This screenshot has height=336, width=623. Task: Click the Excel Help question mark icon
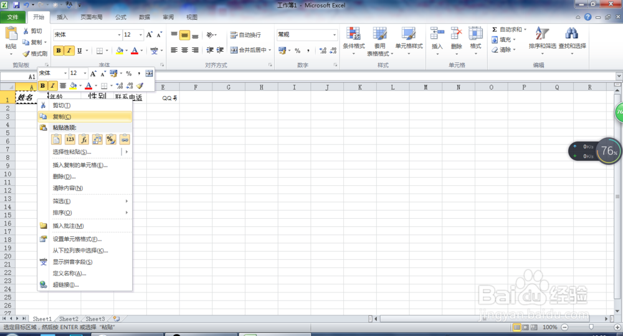tap(588, 17)
